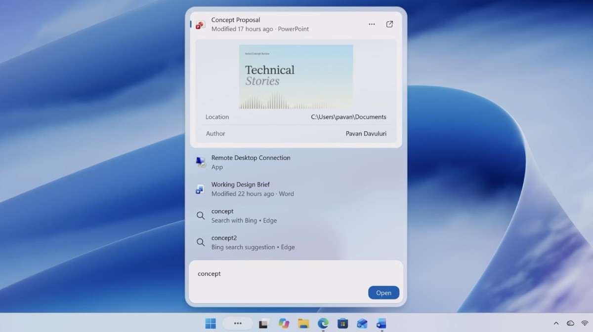Open Outlook from the taskbar
The height and width of the screenshot is (332, 593).
point(362,324)
